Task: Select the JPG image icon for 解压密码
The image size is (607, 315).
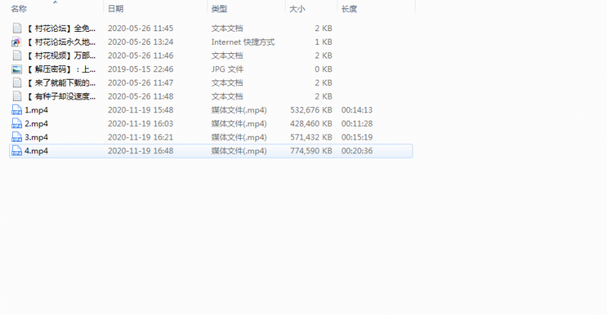Action: (17, 69)
